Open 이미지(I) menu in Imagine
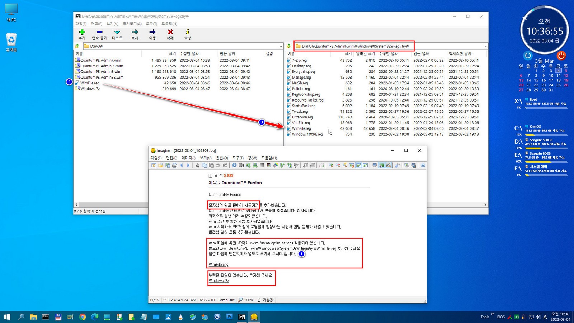The height and width of the screenshot is (323, 574). click(188, 158)
